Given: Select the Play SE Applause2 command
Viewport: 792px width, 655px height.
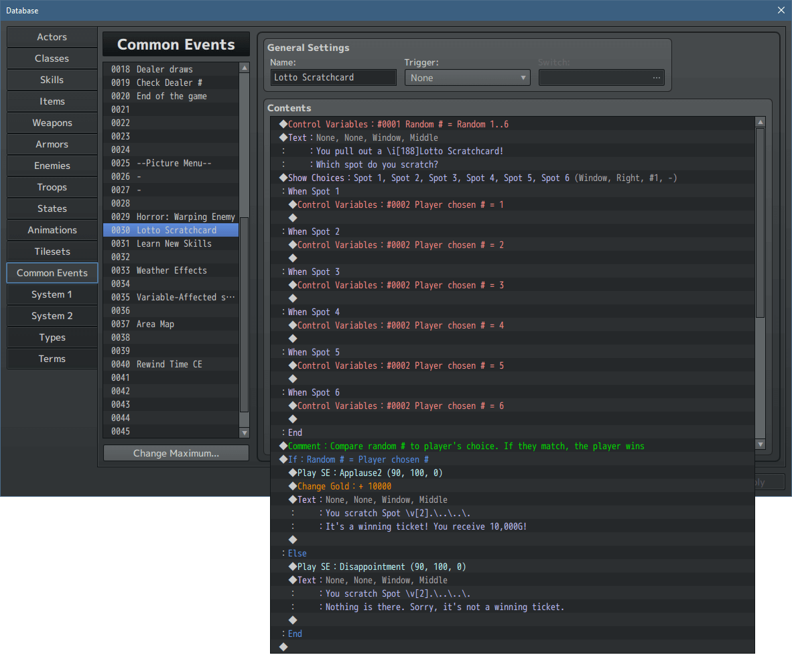Looking at the screenshot, I should [x=512, y=473].
